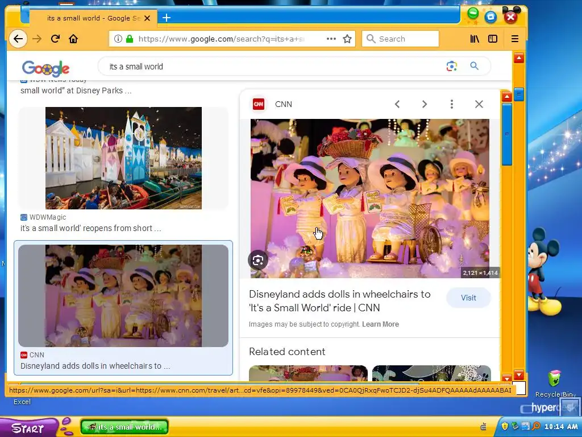
Task: Open the WDWMagic boat ride thumbnail
Action: [123, 158]
